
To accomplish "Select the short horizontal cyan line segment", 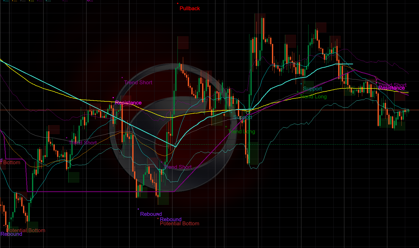I will pos(344,64).
